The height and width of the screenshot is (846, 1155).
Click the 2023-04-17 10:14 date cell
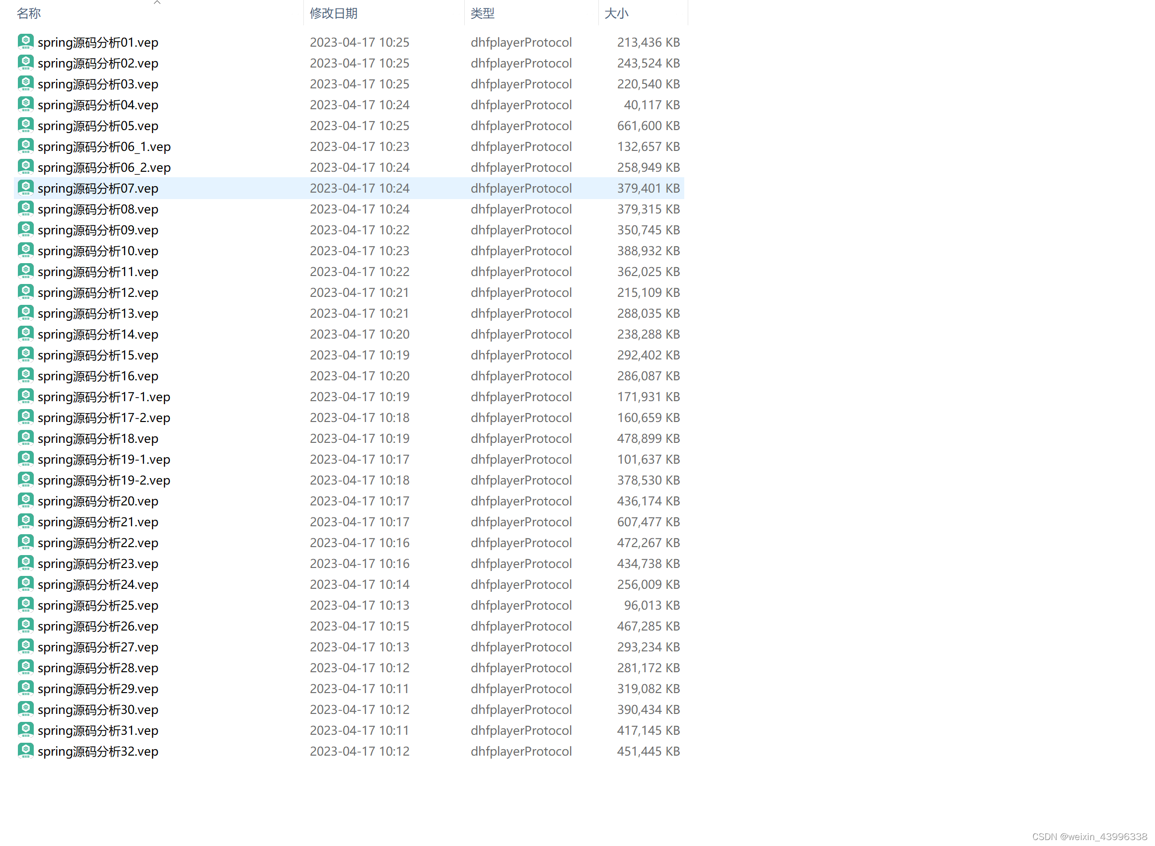tap(360, 584)
